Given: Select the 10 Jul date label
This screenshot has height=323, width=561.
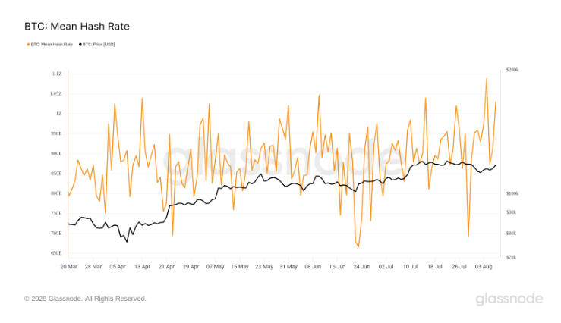Looking at the screenshot, I should (411, 267).
